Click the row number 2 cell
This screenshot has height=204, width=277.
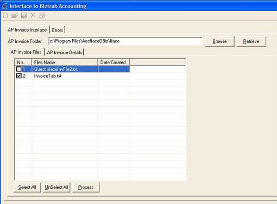tap(24, 76)
